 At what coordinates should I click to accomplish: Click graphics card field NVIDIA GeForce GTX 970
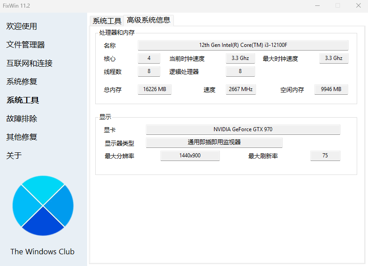(243, 129)
